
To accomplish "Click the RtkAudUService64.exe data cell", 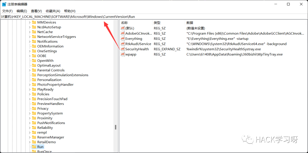I will [x=236, y=44].
